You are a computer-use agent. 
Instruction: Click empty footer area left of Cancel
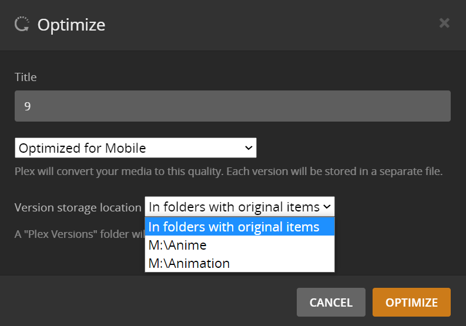[147, 303]
